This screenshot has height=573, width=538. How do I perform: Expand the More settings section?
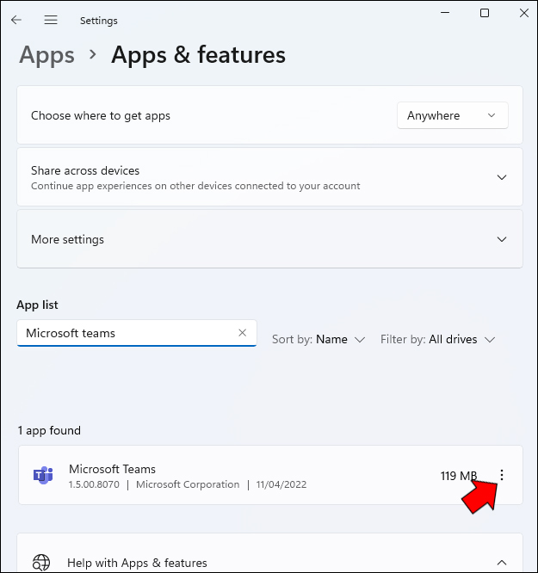(x=502, y=239)
